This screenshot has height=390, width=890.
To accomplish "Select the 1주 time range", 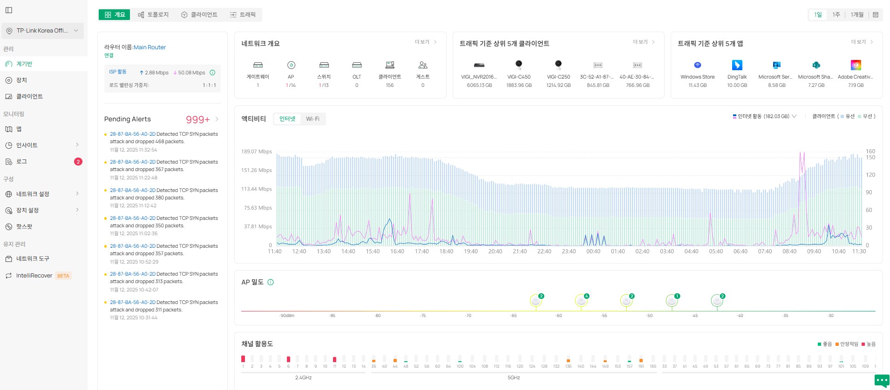I will point(836,15).
